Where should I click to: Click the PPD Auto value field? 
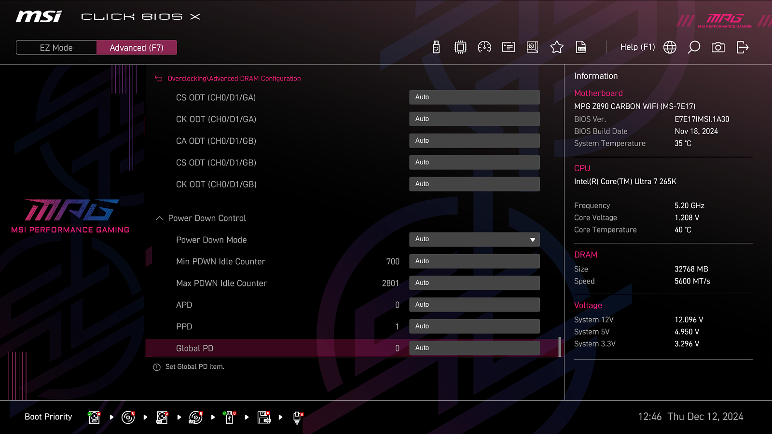pos(474,326)
